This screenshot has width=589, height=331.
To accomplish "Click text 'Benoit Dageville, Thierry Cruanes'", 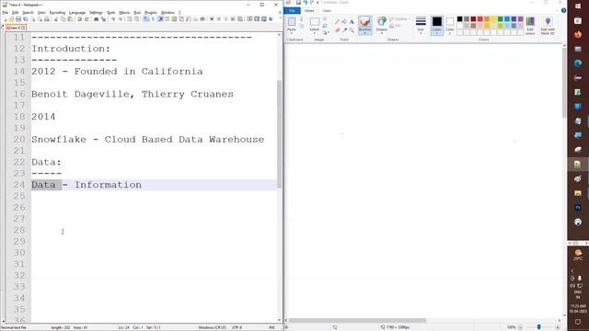I will pyautogui.click(x=133, y=94).
